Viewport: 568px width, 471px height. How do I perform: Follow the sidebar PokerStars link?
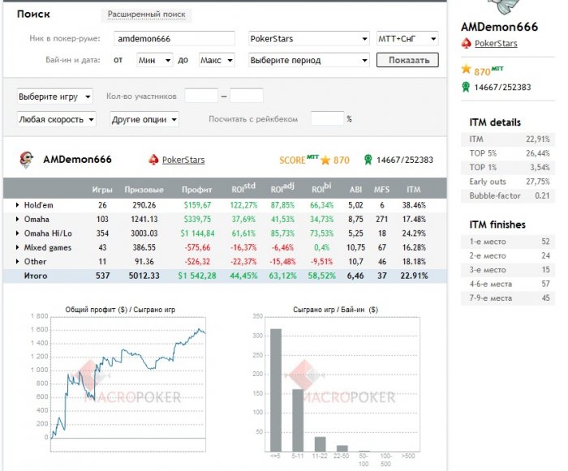[496, 44]
